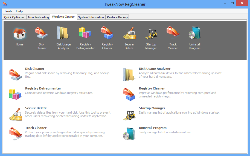Click the Disk Cleaner icon in the list

pyautogui.click(x=15, y=74)
